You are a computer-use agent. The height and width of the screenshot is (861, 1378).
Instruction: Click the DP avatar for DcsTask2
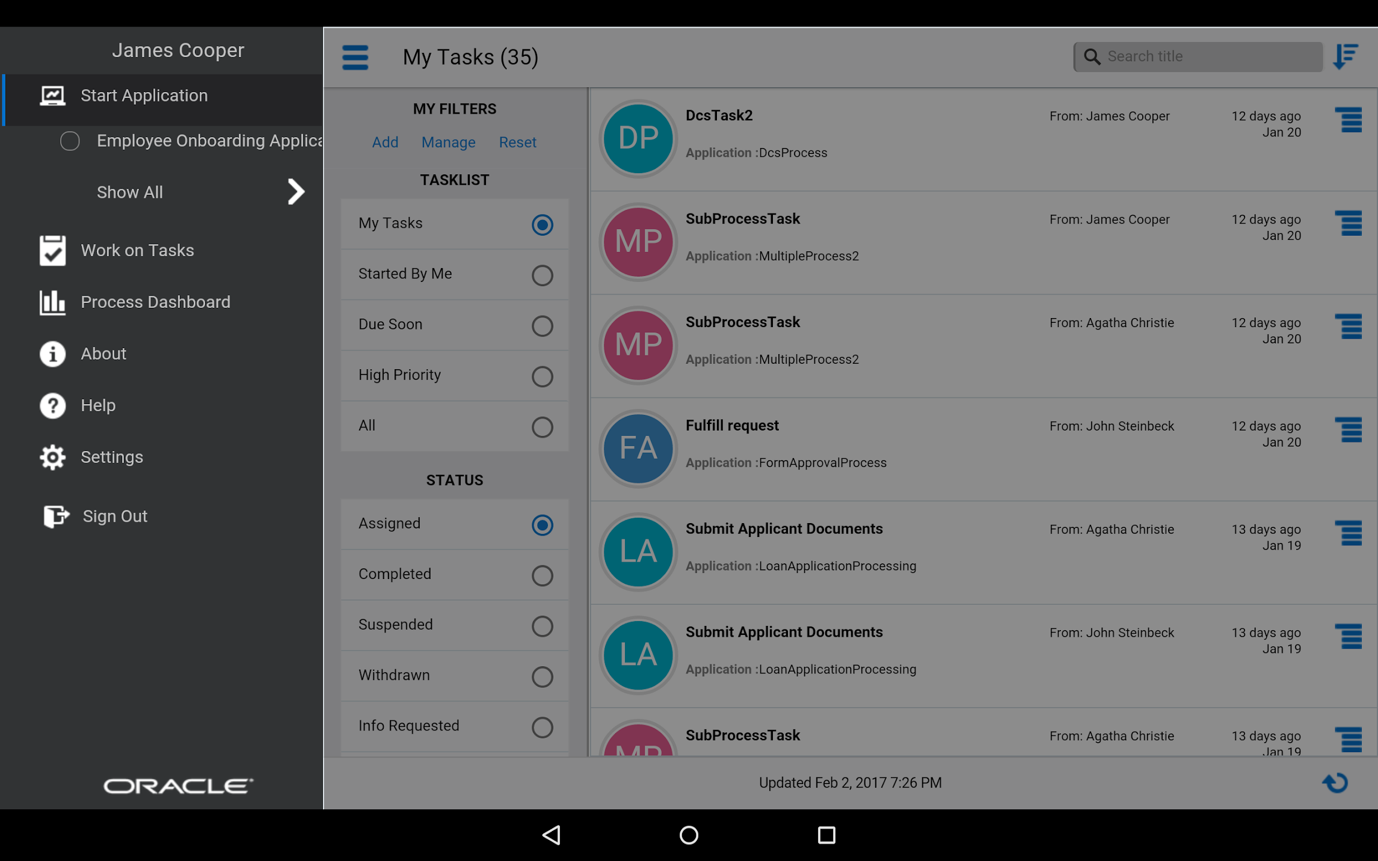coord(638,138)
